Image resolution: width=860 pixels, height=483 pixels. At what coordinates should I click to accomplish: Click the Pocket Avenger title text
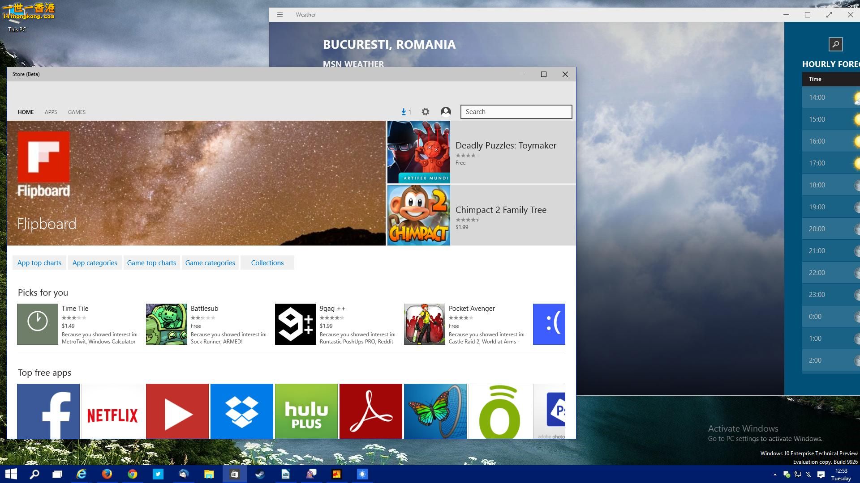(472, 309)
